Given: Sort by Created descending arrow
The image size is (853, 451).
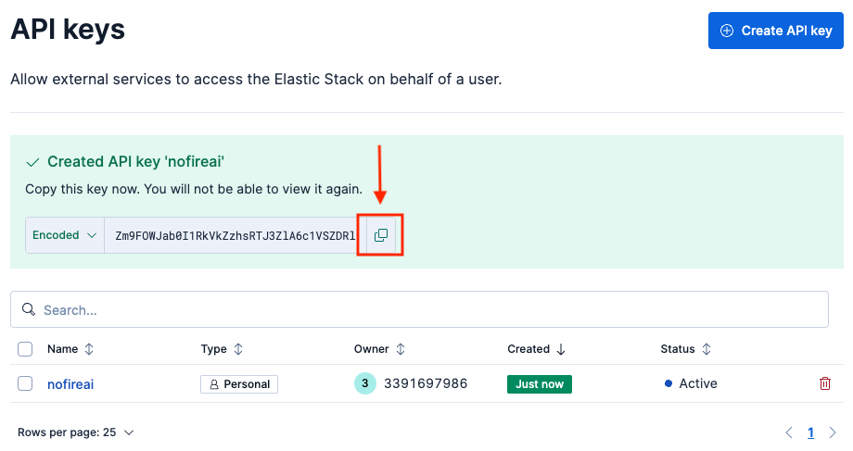Looking at the screenshot, I should (561, 349).
